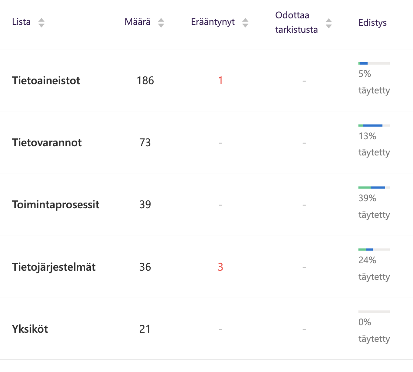The height and width of the screenshot is (372, 413).
Task: Click the Tietoaineistot 5% progress bar
Action: [x=374, y=63]
